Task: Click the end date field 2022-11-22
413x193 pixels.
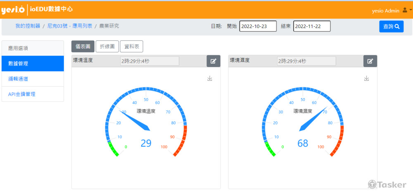Action: tap(312, 26)
